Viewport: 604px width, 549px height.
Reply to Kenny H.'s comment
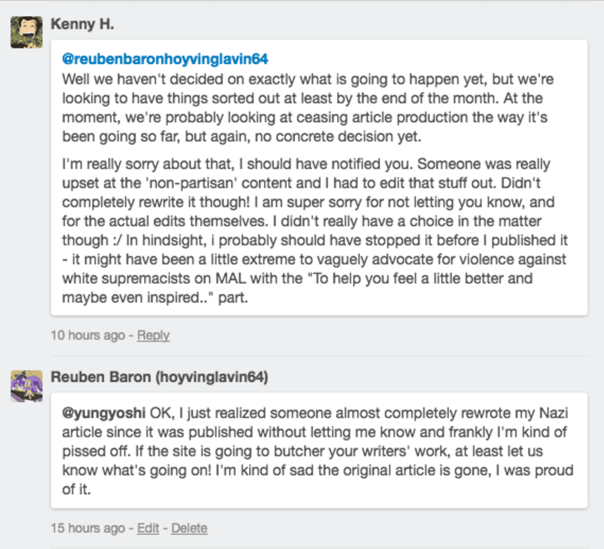[153, 335]
